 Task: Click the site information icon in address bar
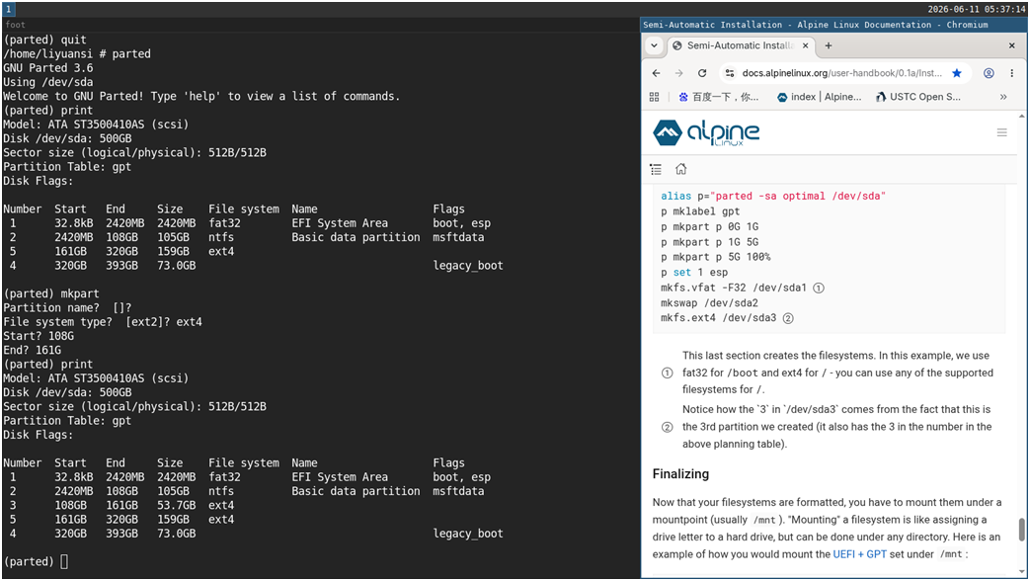[x=730, y=73]
